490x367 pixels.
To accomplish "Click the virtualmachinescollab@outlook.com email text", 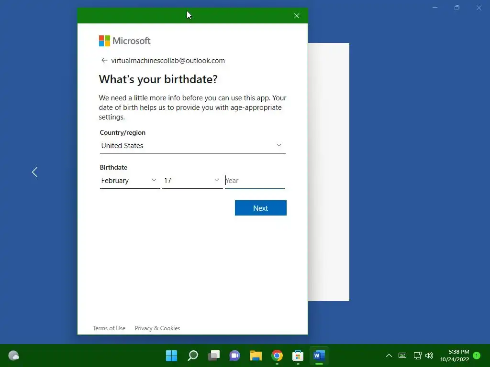I will click(x=168, y=61).
